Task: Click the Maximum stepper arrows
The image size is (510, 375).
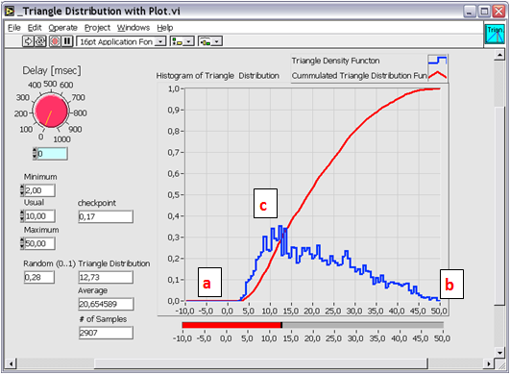Action: pos(22,243)
